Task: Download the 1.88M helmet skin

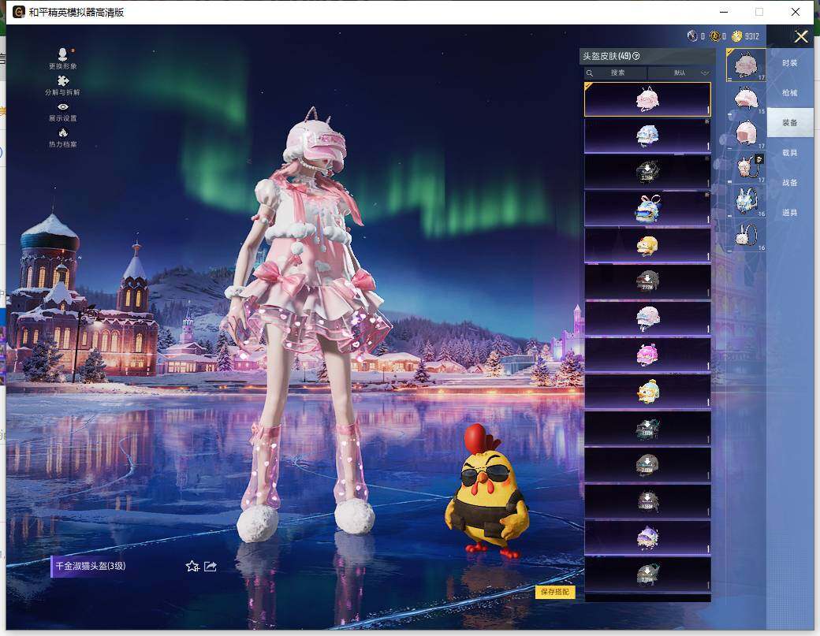Action: click(647, 428)
